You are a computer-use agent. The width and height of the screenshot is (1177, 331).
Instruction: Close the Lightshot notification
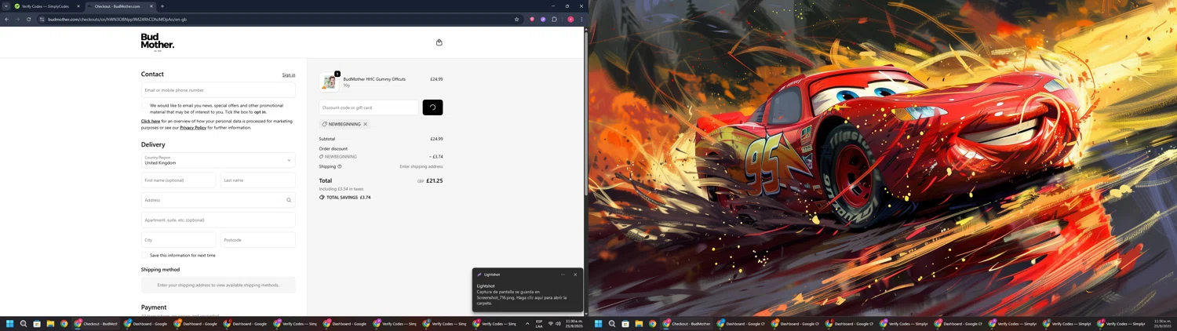575,275
